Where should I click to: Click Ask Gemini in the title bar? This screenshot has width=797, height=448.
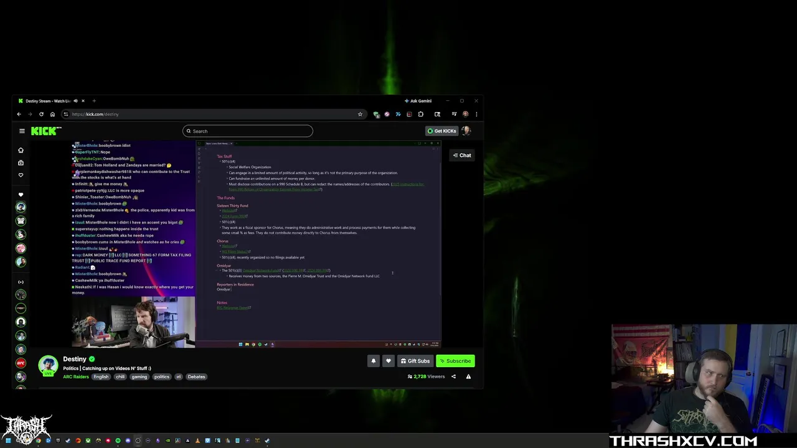418,101
